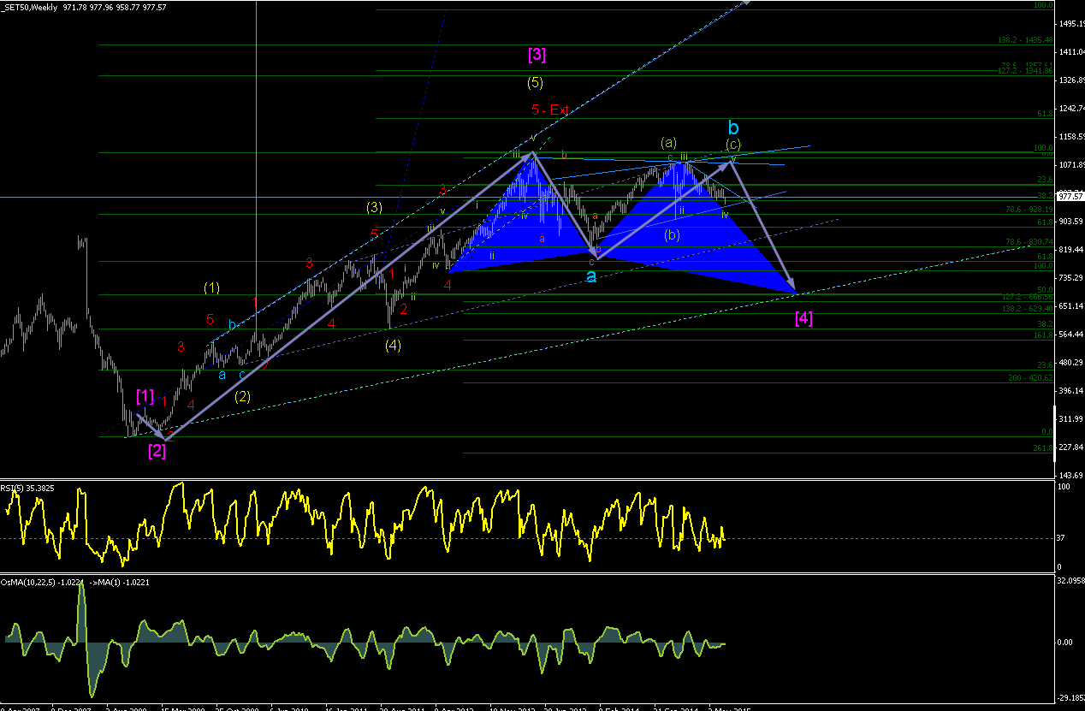Click the 735.29 price axis value
The image size is (1085, 711).
point(1070,278)
